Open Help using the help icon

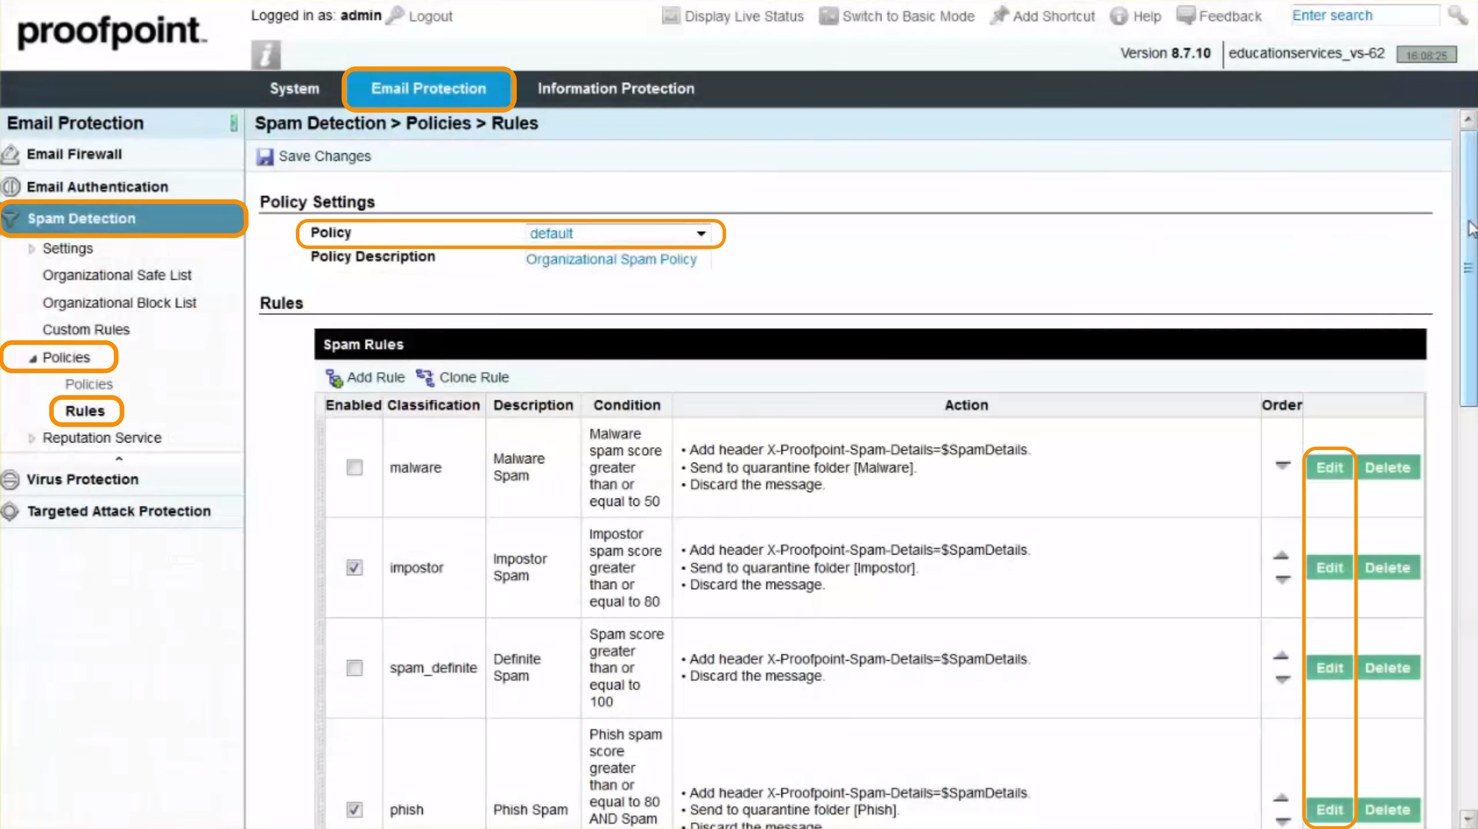click(x=1120, y=16)
